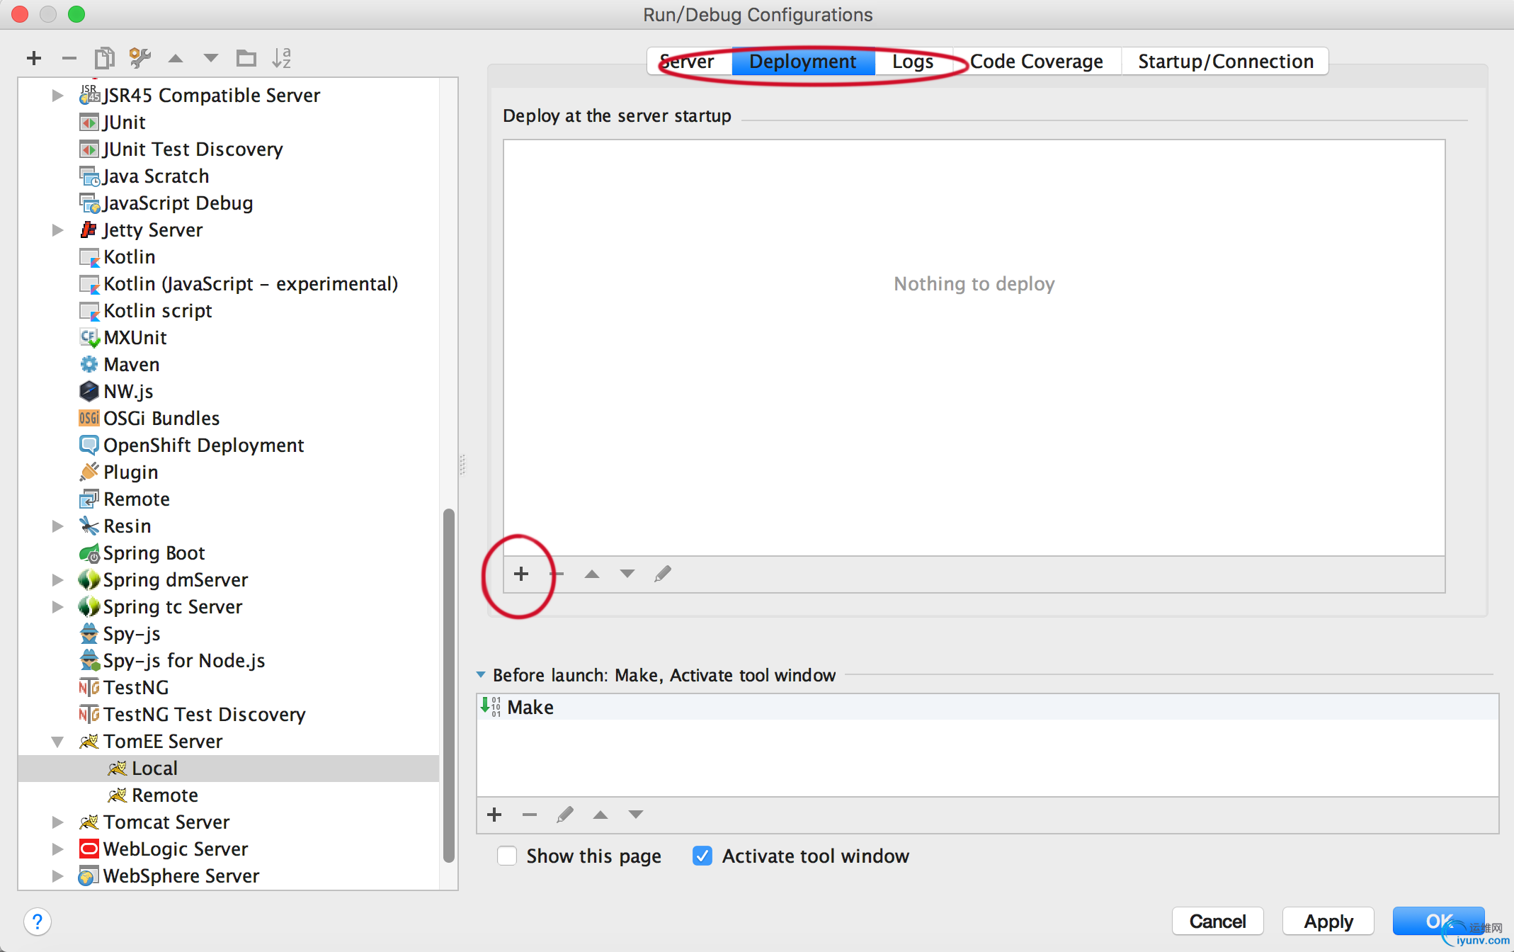
Task: Add a before launch task plus icon
Action: click(494, 815)
